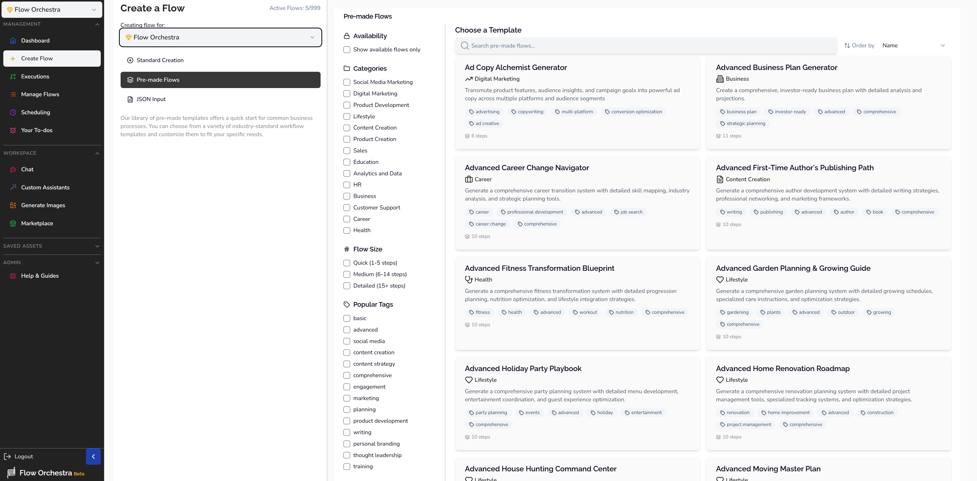The height and width of the screenshot is (481, 977).
Task: Click the Logout arrow icon
Action: point(7,456)
